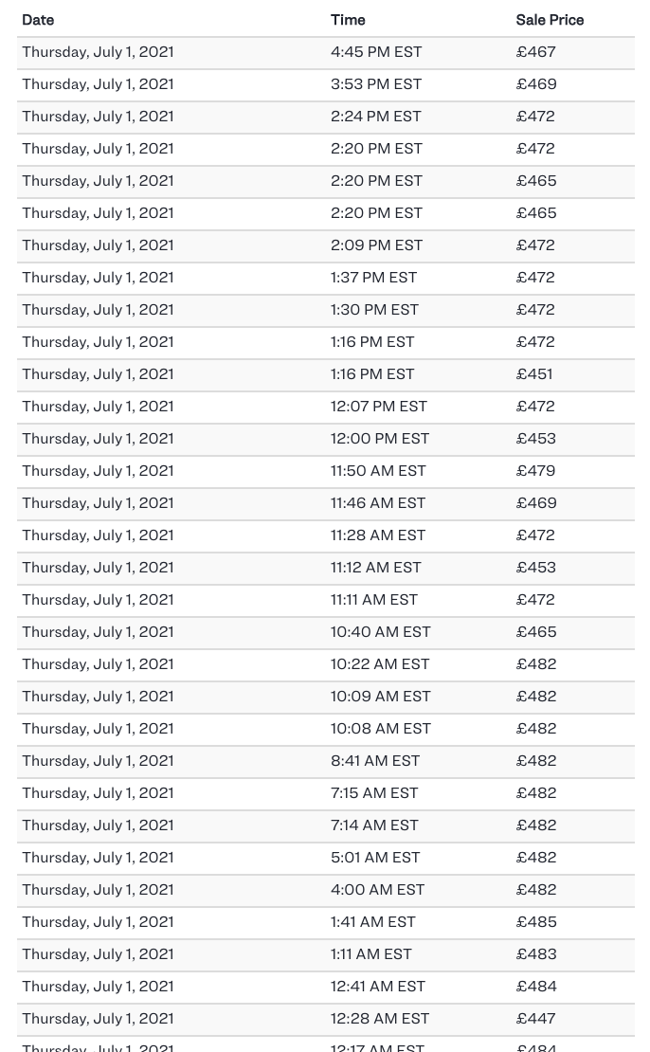The height and width of the screenshot is (1052, 650).
Task: Select the £447 sale price
Action: 536,1019
